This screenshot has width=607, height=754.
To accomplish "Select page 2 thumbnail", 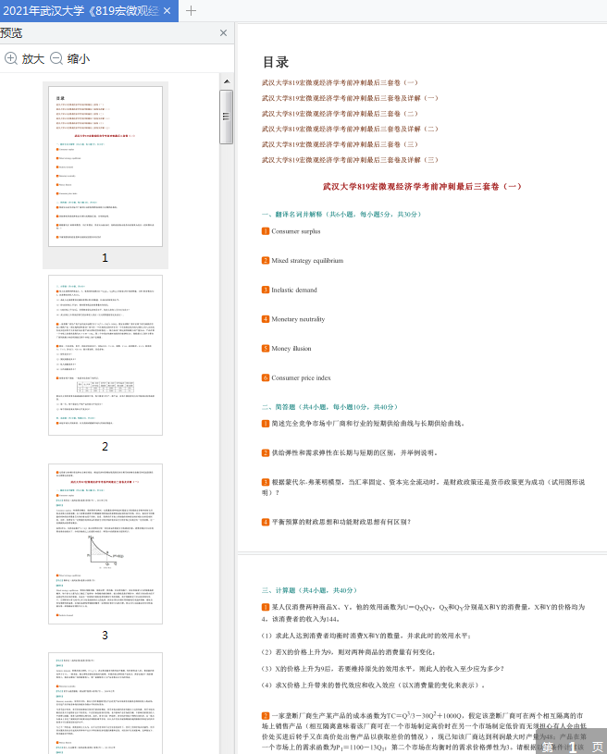I will 105,355.
